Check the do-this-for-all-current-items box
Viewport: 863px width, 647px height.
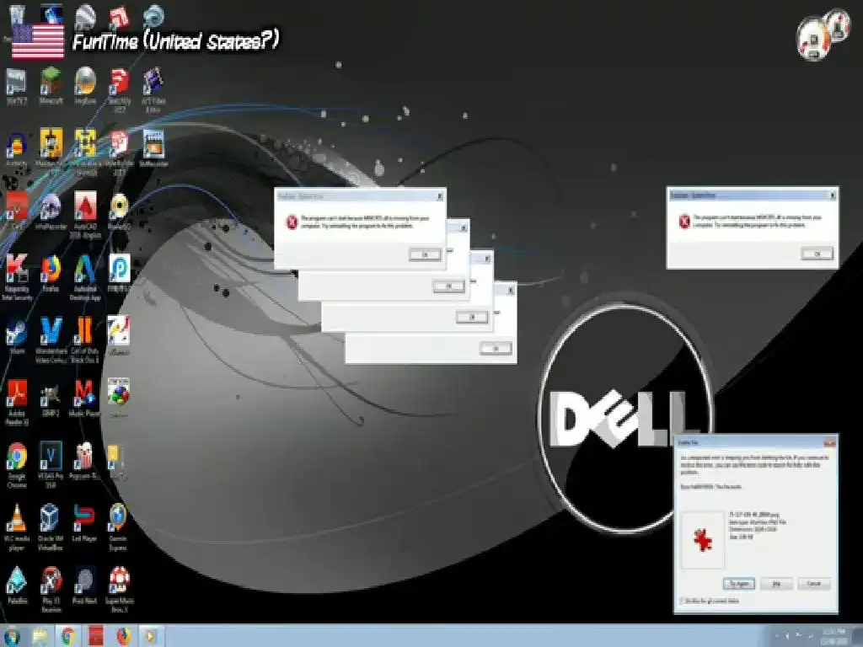[682, 601]
